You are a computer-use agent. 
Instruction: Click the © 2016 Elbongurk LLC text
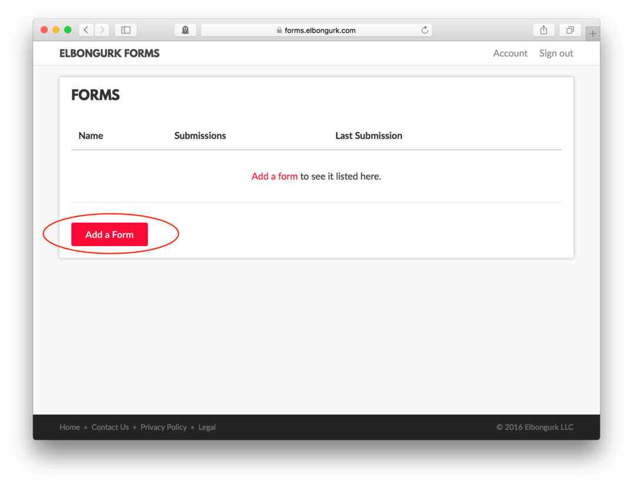click(535, 428)
